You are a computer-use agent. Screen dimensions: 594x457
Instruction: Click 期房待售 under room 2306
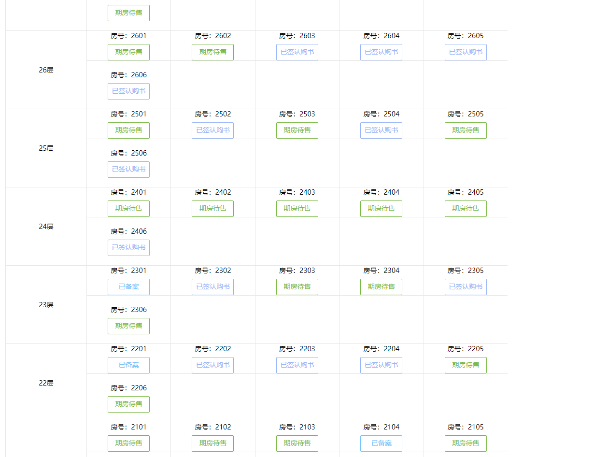(128, 326)
